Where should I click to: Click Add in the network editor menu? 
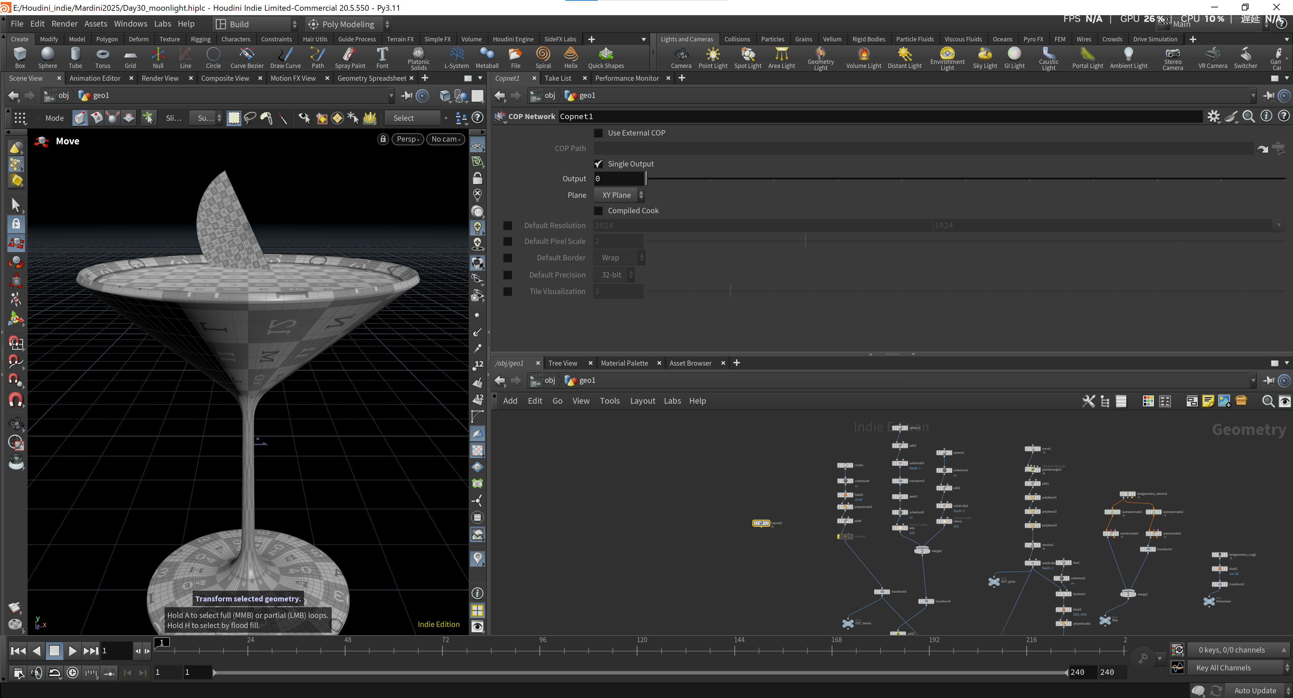point(510,401)
